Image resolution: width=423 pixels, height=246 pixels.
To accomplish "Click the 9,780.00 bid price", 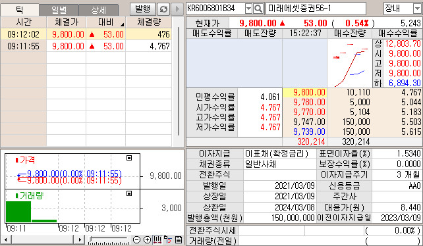I will click(309, 103).
